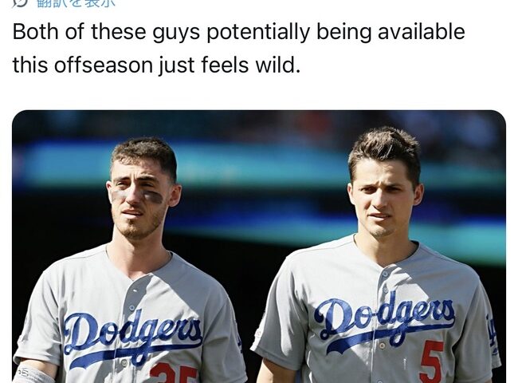The height and width of the screenshot is (383, 518).
Task: Open the Dodgers players photo
Action: [259, 247]
